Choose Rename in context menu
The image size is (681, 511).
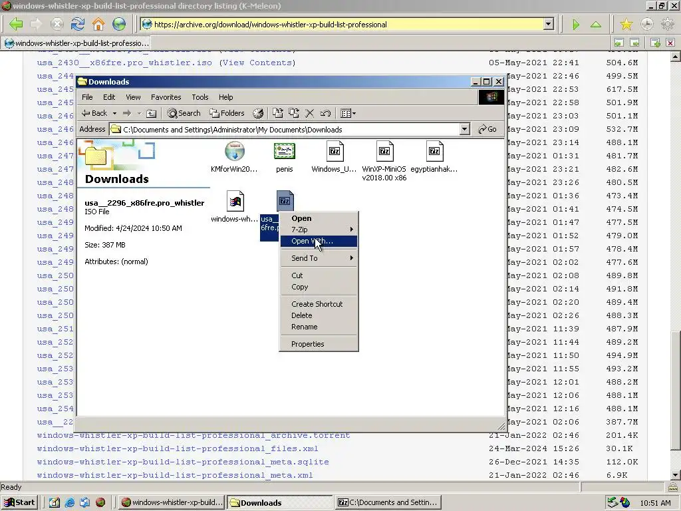319,327
